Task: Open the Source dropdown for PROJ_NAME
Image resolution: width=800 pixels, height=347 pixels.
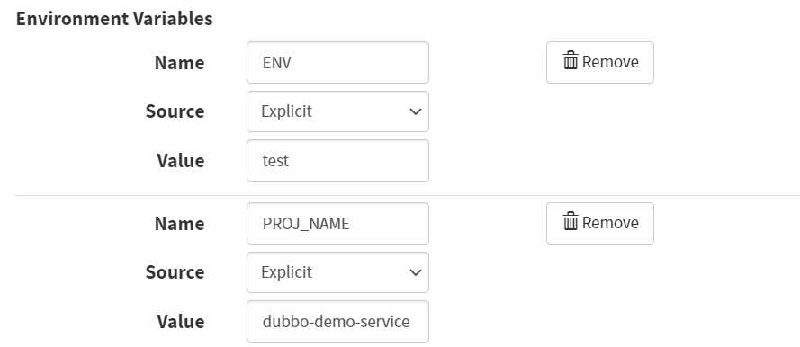Action: [x=337, y=272]
